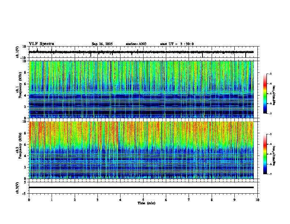Click the "-3" label on ch.2 color bar
This screenshot has width=290, height=224.
pyautogui.click(x=270, y=134)
